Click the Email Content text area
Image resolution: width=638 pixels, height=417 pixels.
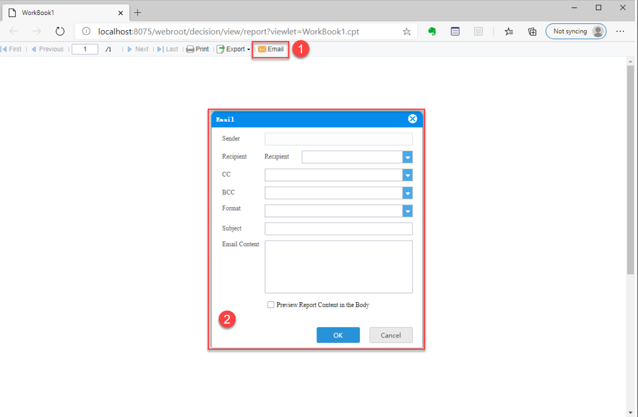click(338, 267)
